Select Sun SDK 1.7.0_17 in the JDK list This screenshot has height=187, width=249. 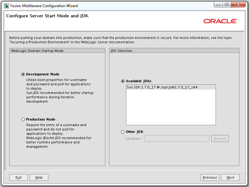(x=171, y=87)
